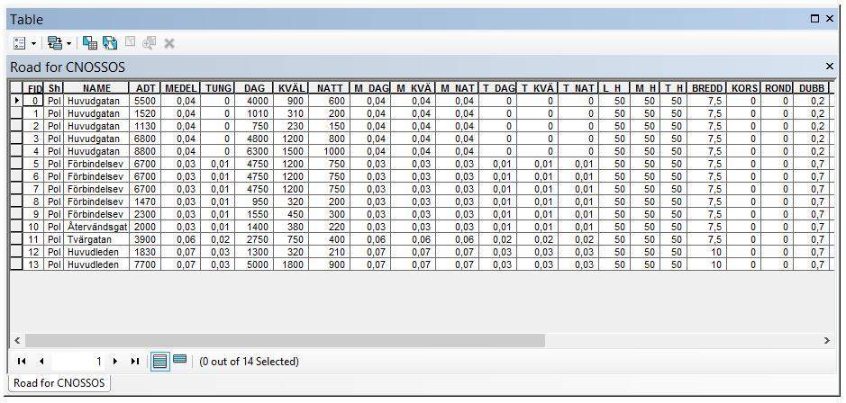The height and width of the screenshot is (403, 846).
Task: Expand the Related Tables dropdown arrow
Action: point(68,43)
